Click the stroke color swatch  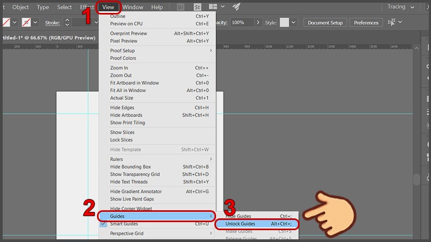pos(26,22)
